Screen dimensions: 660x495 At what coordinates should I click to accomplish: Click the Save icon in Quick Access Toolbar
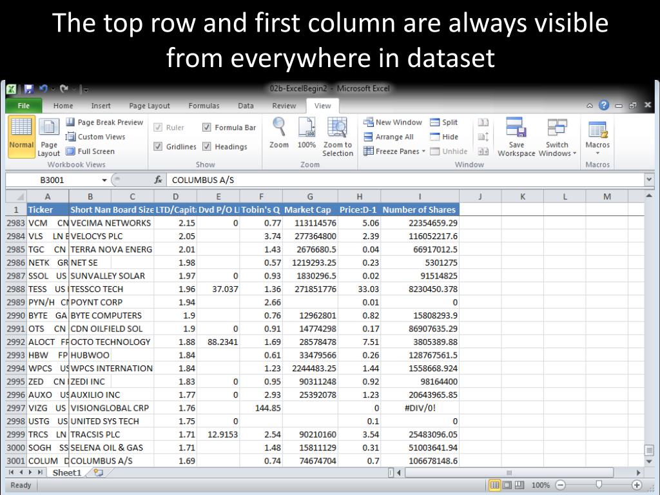point(28,89)
